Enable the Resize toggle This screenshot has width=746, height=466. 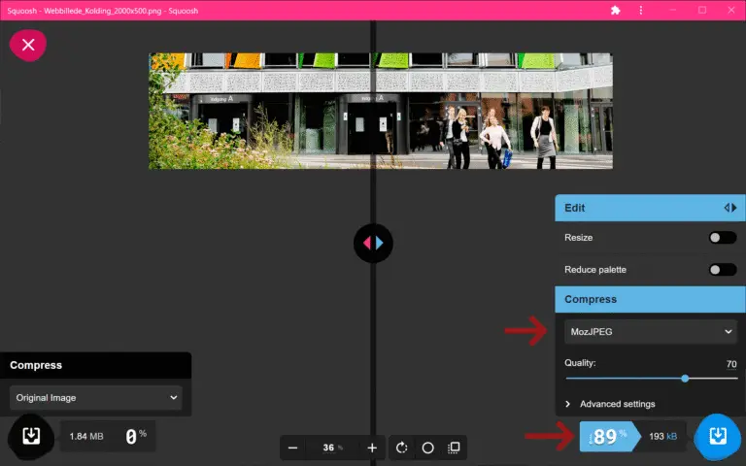[723, 237]
